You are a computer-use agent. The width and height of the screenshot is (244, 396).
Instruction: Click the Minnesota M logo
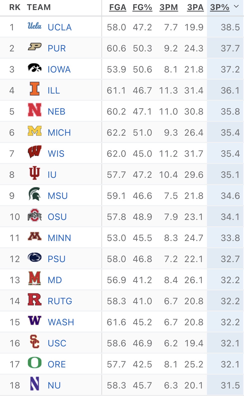pyautogui.click(x=35, y=236)
